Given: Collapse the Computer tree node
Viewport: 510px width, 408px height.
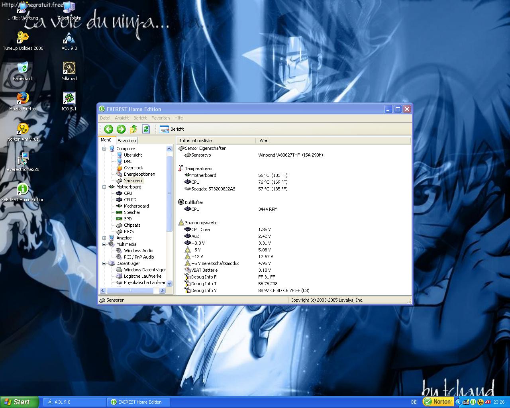Looking at the screenshot, I should pyautogui.click(x=104, y=149).
